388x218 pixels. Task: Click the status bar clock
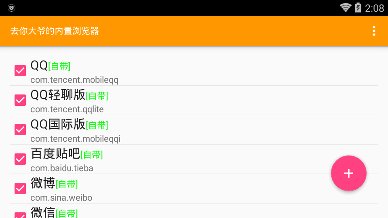(x=374, y=8)
